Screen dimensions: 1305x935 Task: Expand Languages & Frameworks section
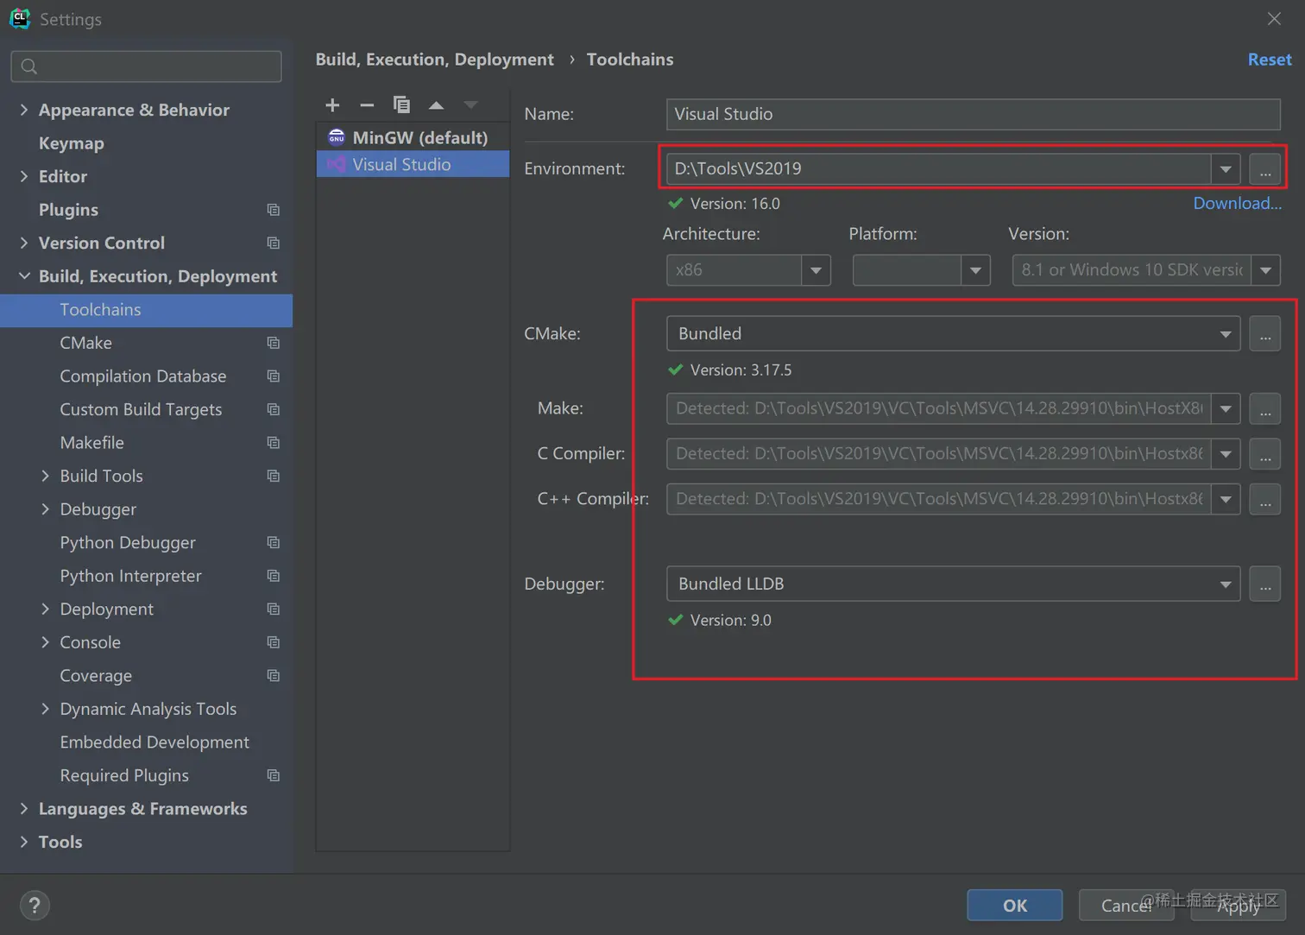coord(24,809)
